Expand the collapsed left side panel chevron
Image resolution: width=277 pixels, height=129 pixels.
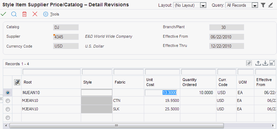click(1, 99)
